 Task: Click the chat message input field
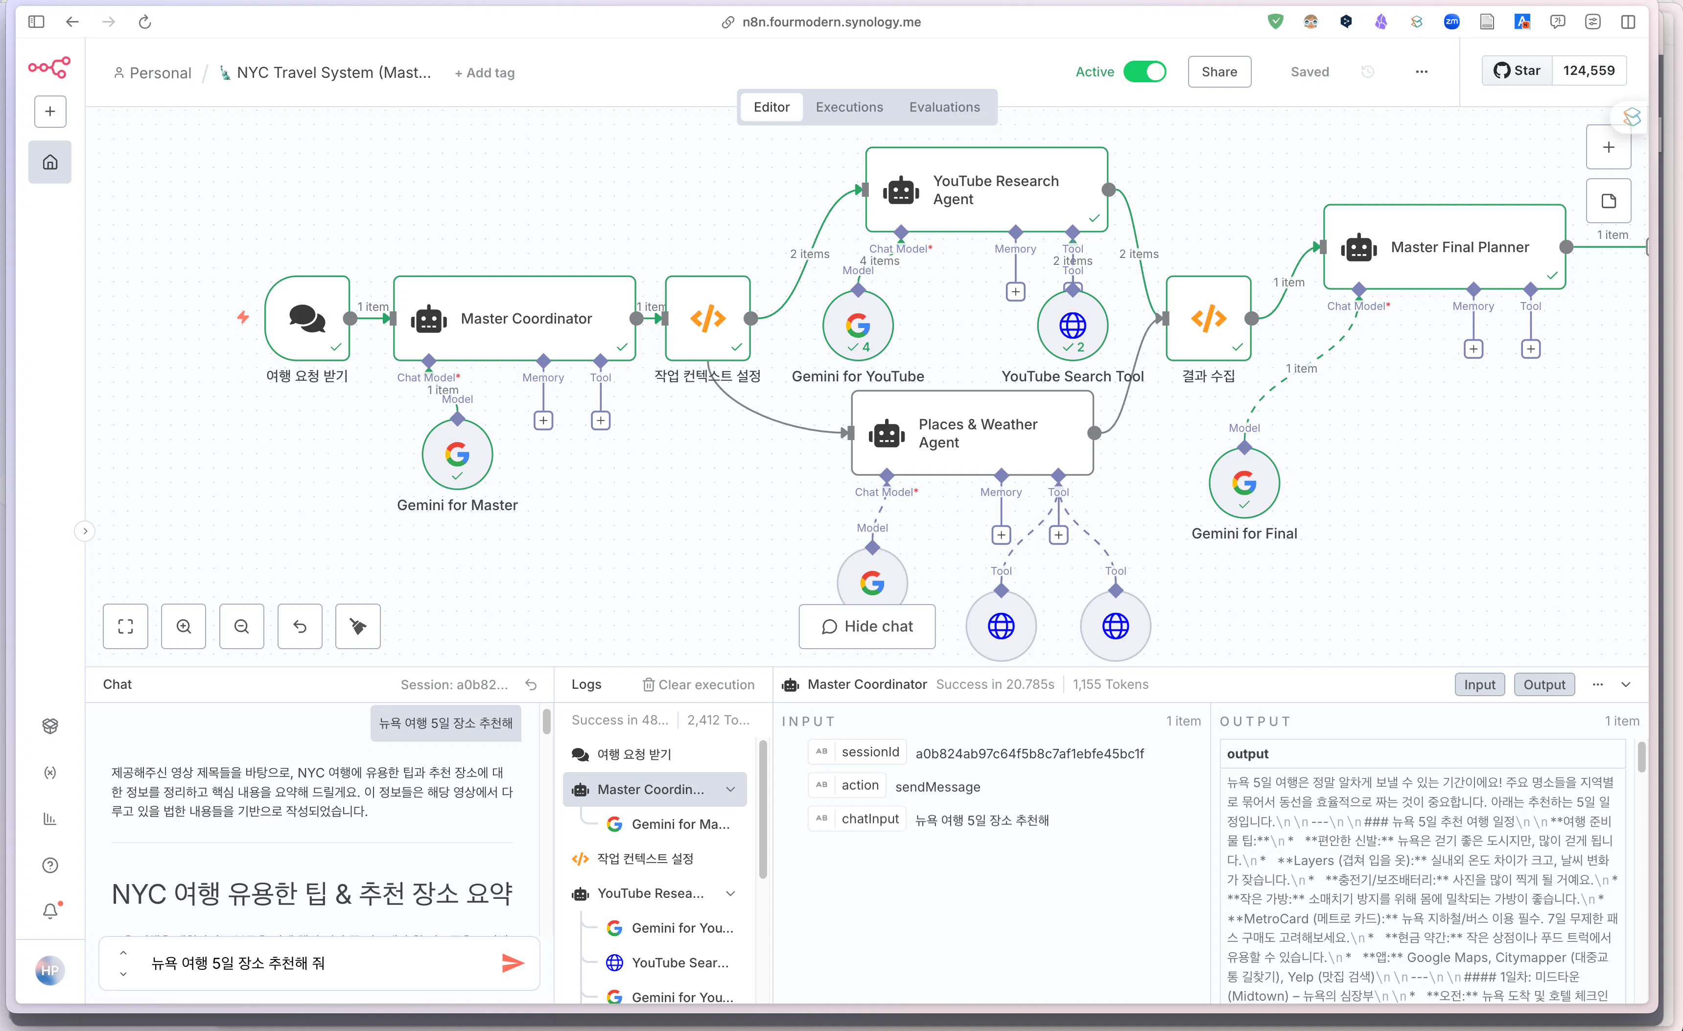(319, 962)
